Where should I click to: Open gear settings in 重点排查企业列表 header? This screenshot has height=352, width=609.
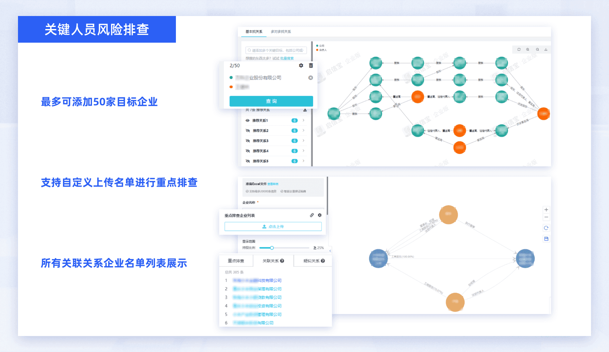point(319,215)
